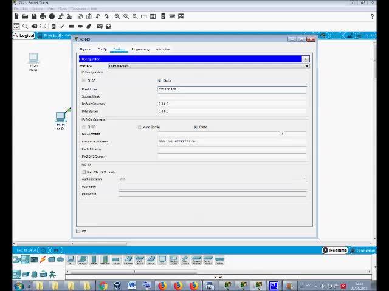Click the Print icon in the toolbar
389x291 pixels.
[x=43, y=16]
